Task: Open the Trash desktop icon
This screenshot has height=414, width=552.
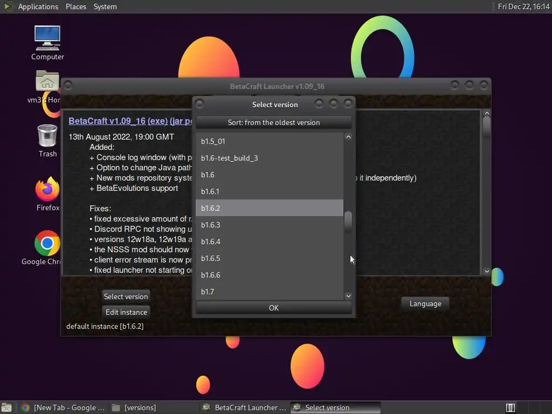Action: [47, 141]
